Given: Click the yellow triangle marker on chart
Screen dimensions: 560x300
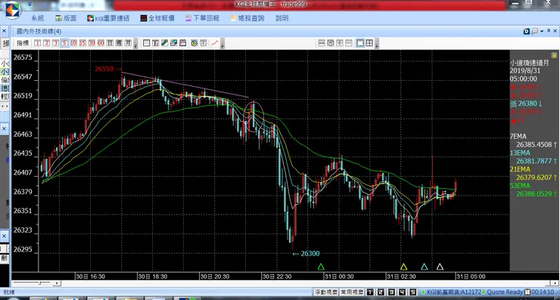Looking at the screenshot, I should pyautogui.click(x=403, y=267).
